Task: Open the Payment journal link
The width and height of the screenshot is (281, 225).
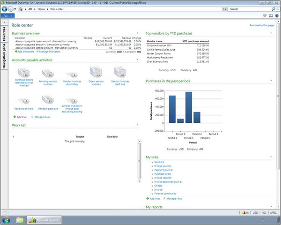Action: coord(163,170)
